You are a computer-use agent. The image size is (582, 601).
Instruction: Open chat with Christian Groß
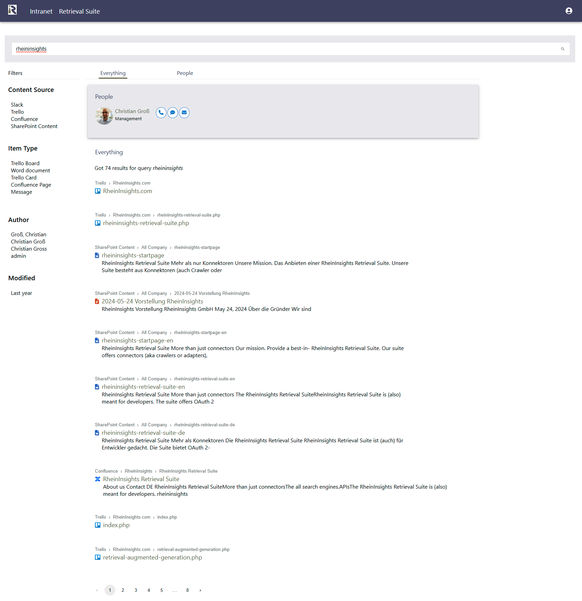coord(173,113)
